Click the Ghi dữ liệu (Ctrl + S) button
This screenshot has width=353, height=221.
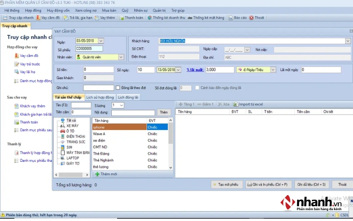311,184
